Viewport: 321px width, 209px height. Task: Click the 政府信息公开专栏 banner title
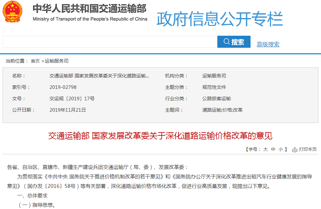pyautogui.click(x=220, y=19)
